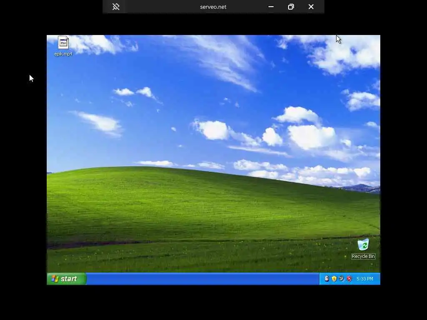Click the grey round tray icon before the red shield

pyautogui.click(x=342, y=279)
